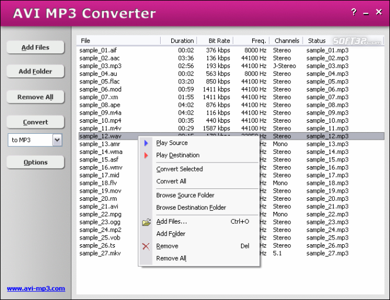Click the sample_27.mp3 status cell
Image resolution: width=390 pixels, height=300 pixels.
click(x=327, y=253)
